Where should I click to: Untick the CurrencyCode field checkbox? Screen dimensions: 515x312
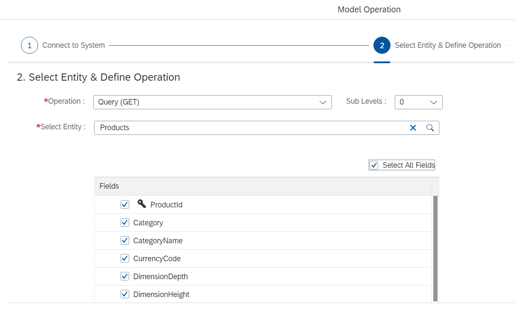pyautogui.click(x=125, y=258)
